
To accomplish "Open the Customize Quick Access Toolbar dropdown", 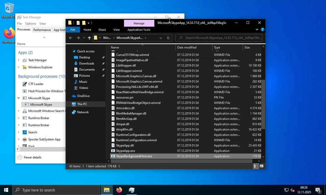I will click(x=88, y=23).
